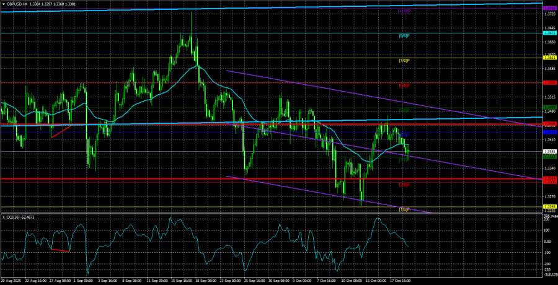Select the red divergence line on CCI panel
Image resolution: width=558 pixels, height=285 pixels.
click(x=60, y=250)
